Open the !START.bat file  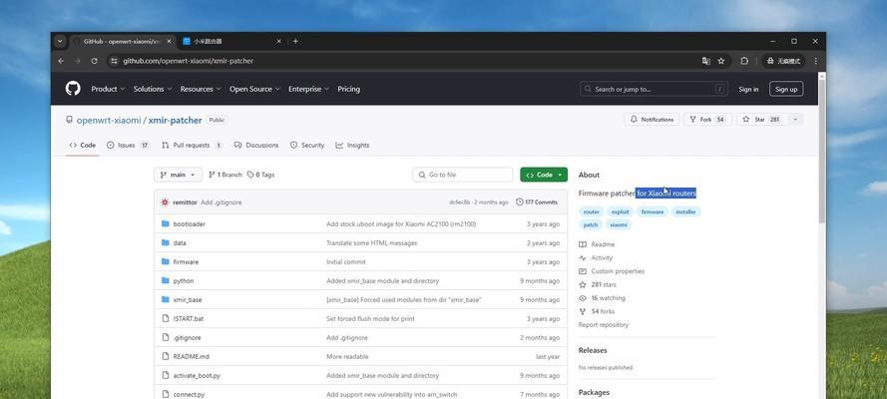[x=189, y=319]
